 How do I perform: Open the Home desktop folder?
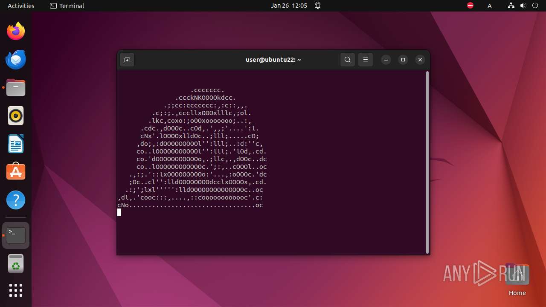(x=517, y=280)
